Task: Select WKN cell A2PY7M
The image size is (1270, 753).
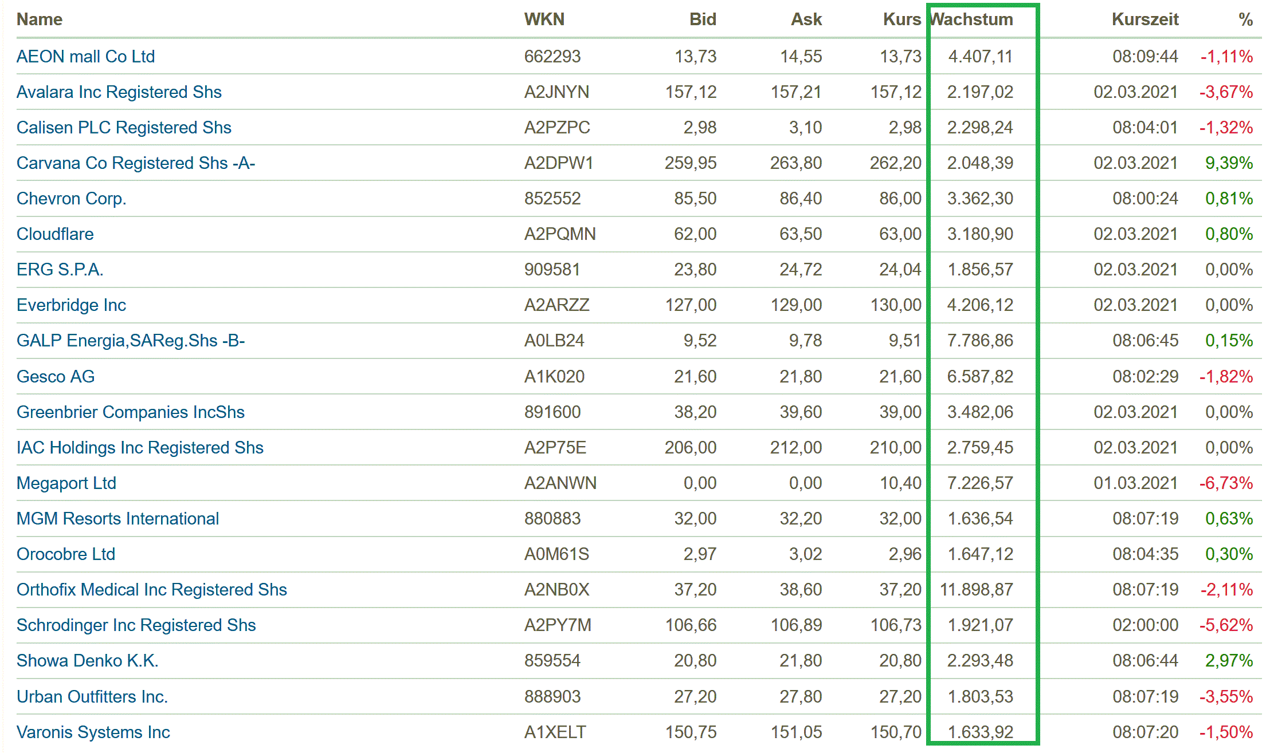Action: point(558,625)
